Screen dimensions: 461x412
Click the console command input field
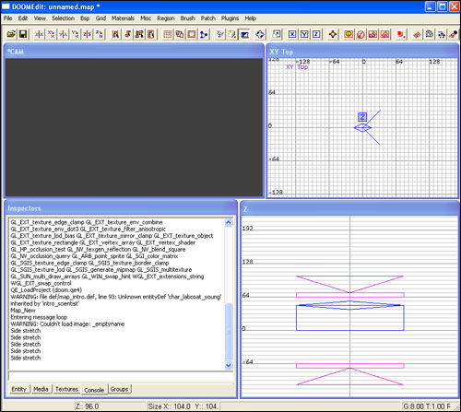click(x=121, y=376)
